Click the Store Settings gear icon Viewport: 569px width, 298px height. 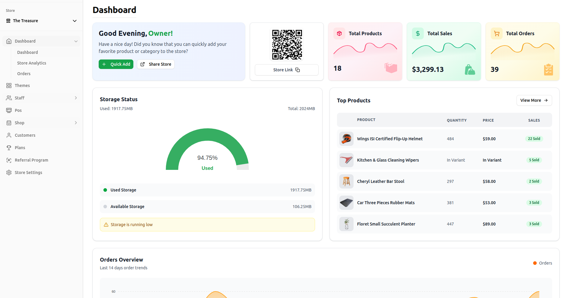click(9, 173)
